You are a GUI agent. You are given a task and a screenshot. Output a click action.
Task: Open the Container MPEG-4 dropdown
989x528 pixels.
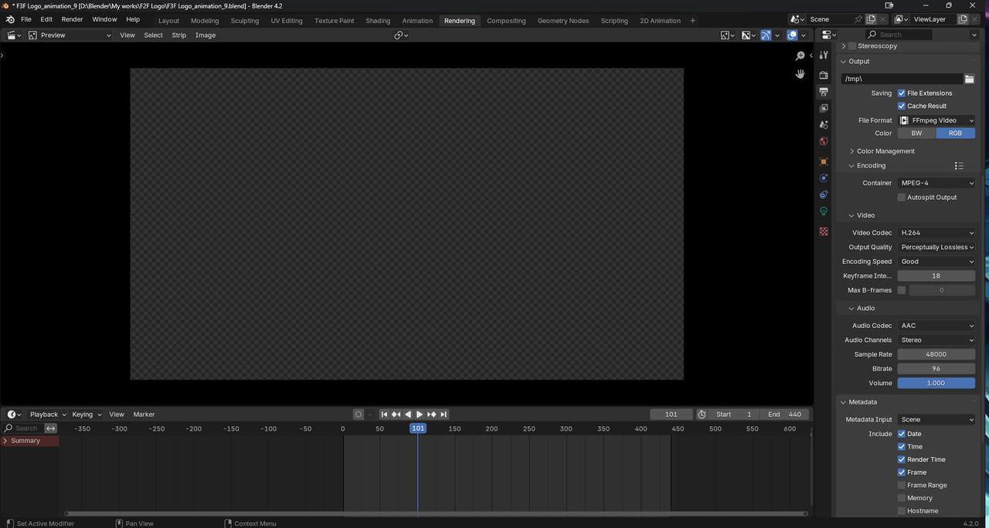click(936, 183)
